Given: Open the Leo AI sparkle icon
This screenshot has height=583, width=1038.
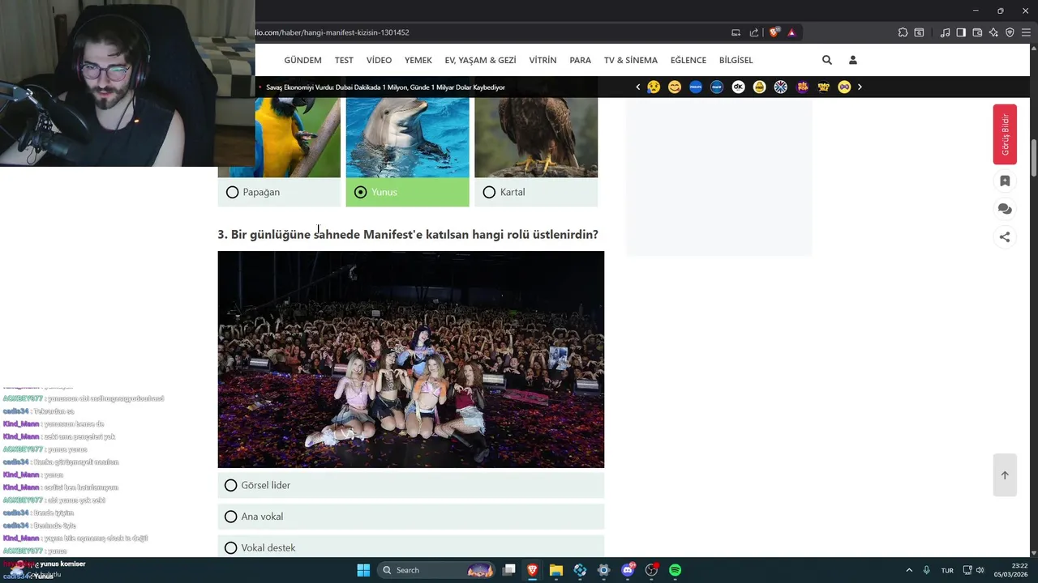Looking at the screenshot, I should pyautogui.click(x=993, y=32).
